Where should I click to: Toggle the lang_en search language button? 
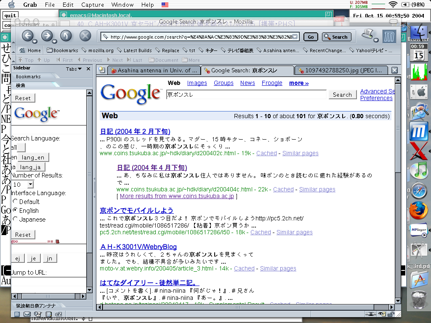click(33, 157)
